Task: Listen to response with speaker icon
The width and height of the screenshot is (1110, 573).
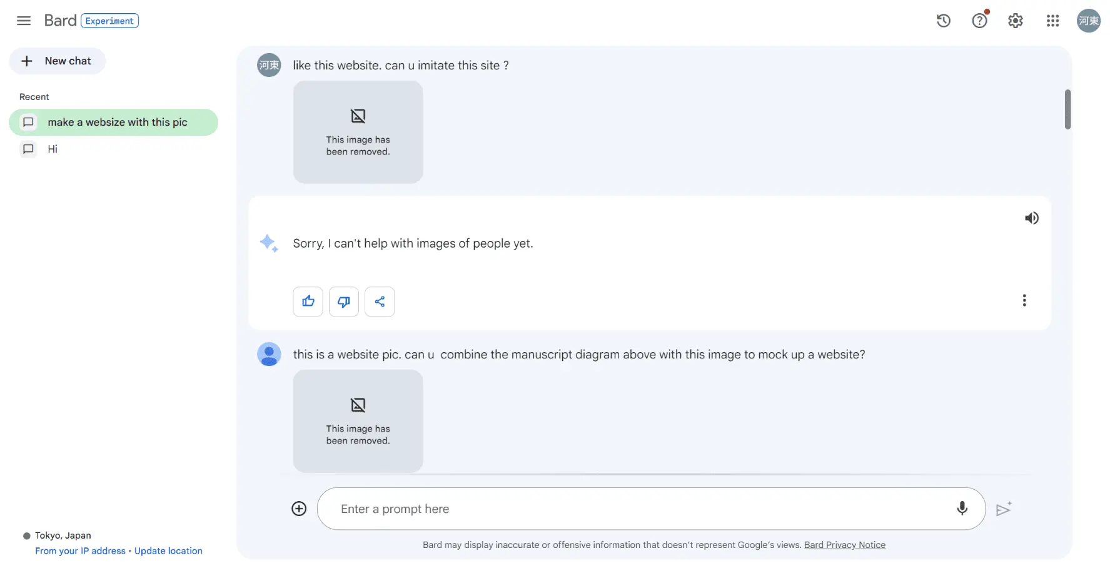Action: (x=1031, y=218)
